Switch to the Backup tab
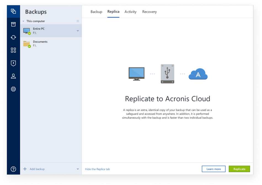 point(96,12)
